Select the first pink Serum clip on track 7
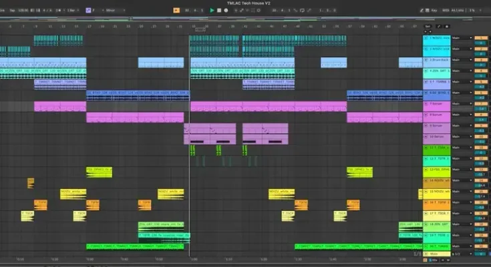Screen dimensions: 491x267 60,106
